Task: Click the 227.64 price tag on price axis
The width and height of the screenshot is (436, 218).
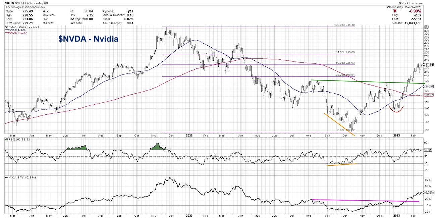Action: (428, 65)
